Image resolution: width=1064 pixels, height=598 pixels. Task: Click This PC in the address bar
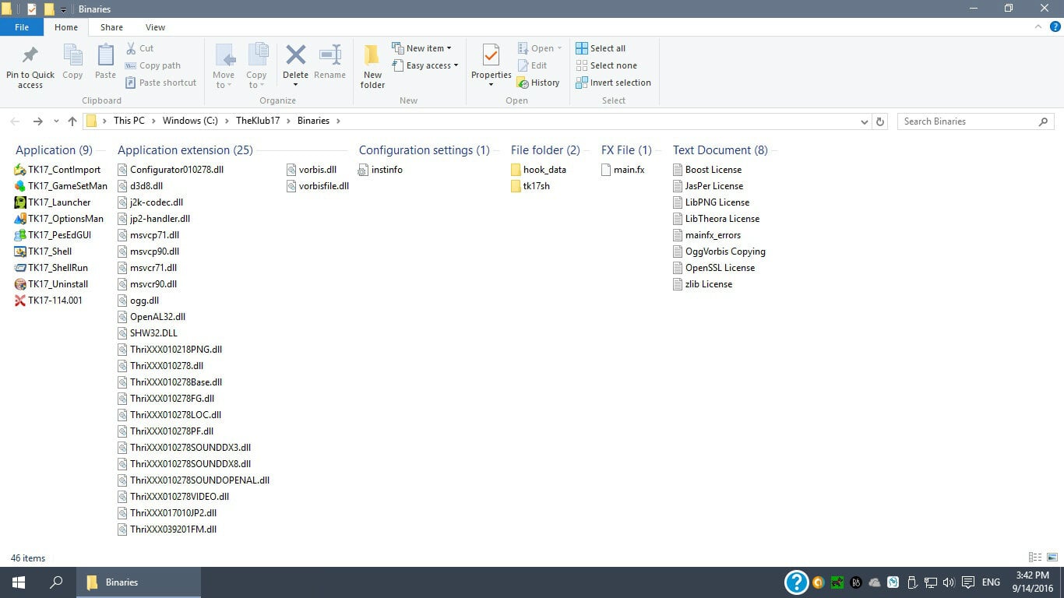tap(129, 121)
